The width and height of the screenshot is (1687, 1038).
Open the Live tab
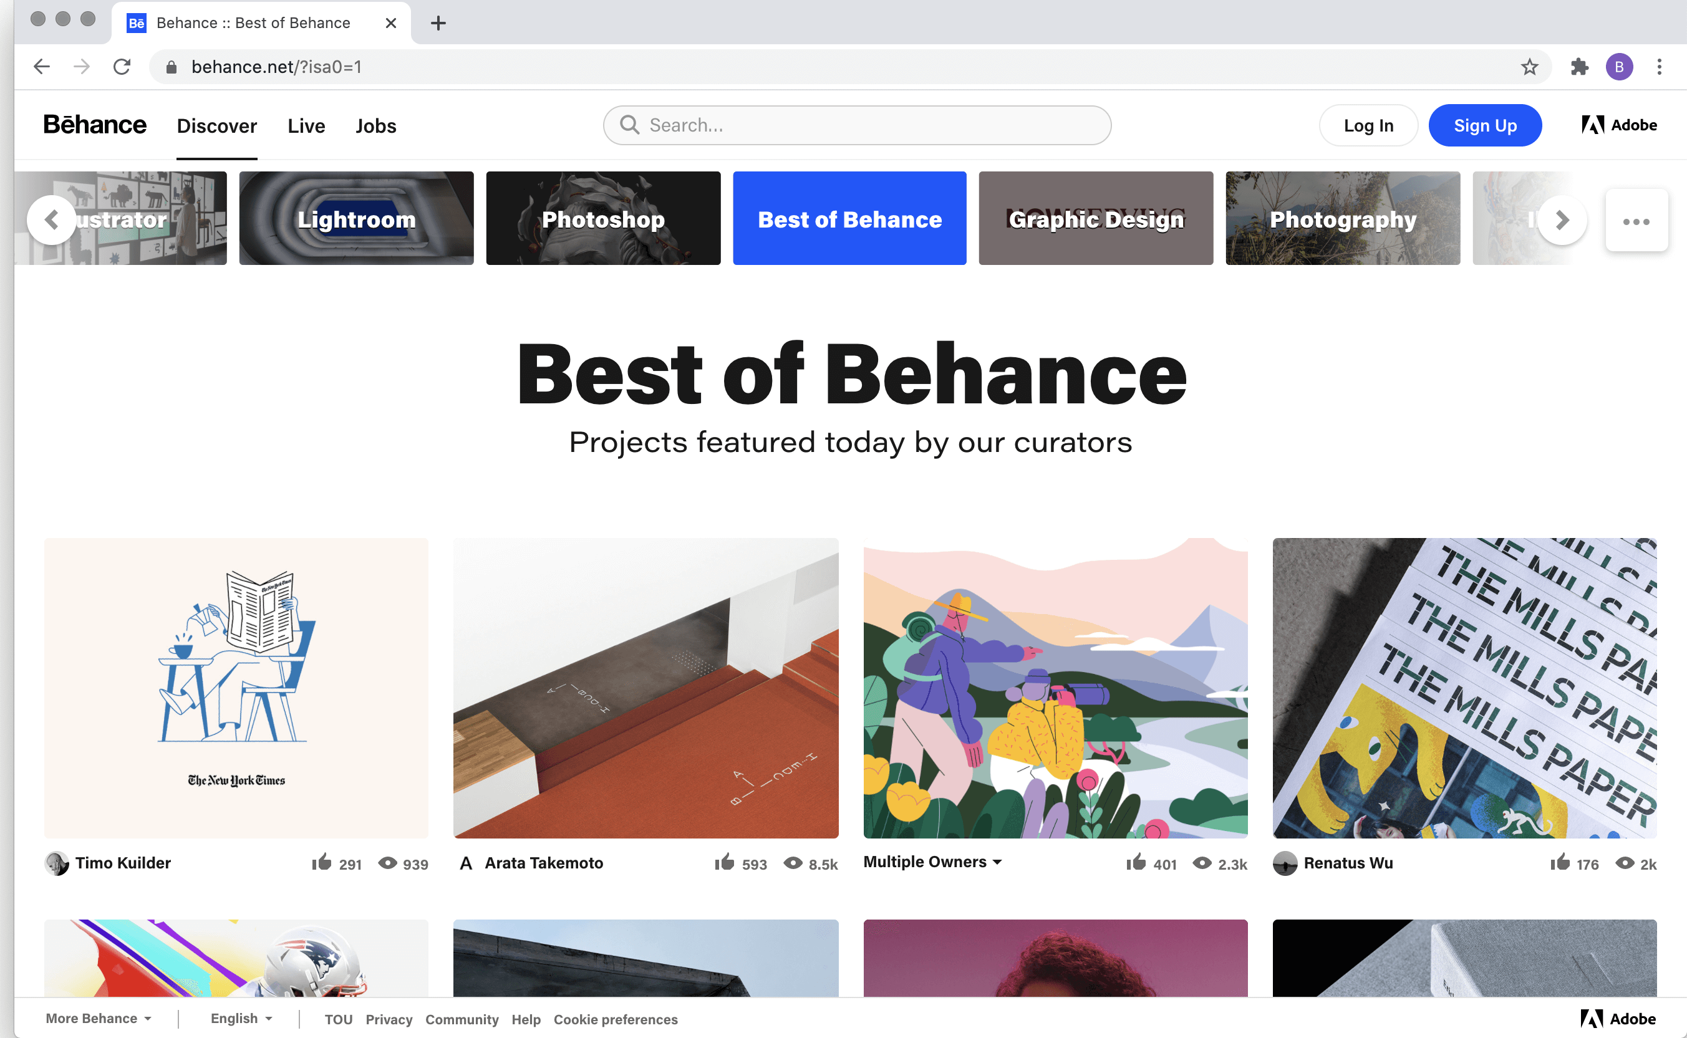pos(306,126)
